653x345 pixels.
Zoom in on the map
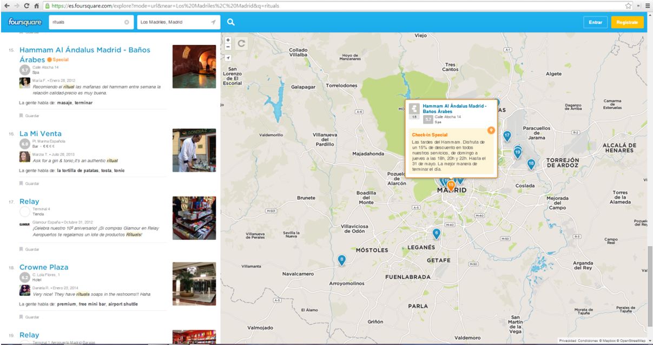click(x=228, y=40)
